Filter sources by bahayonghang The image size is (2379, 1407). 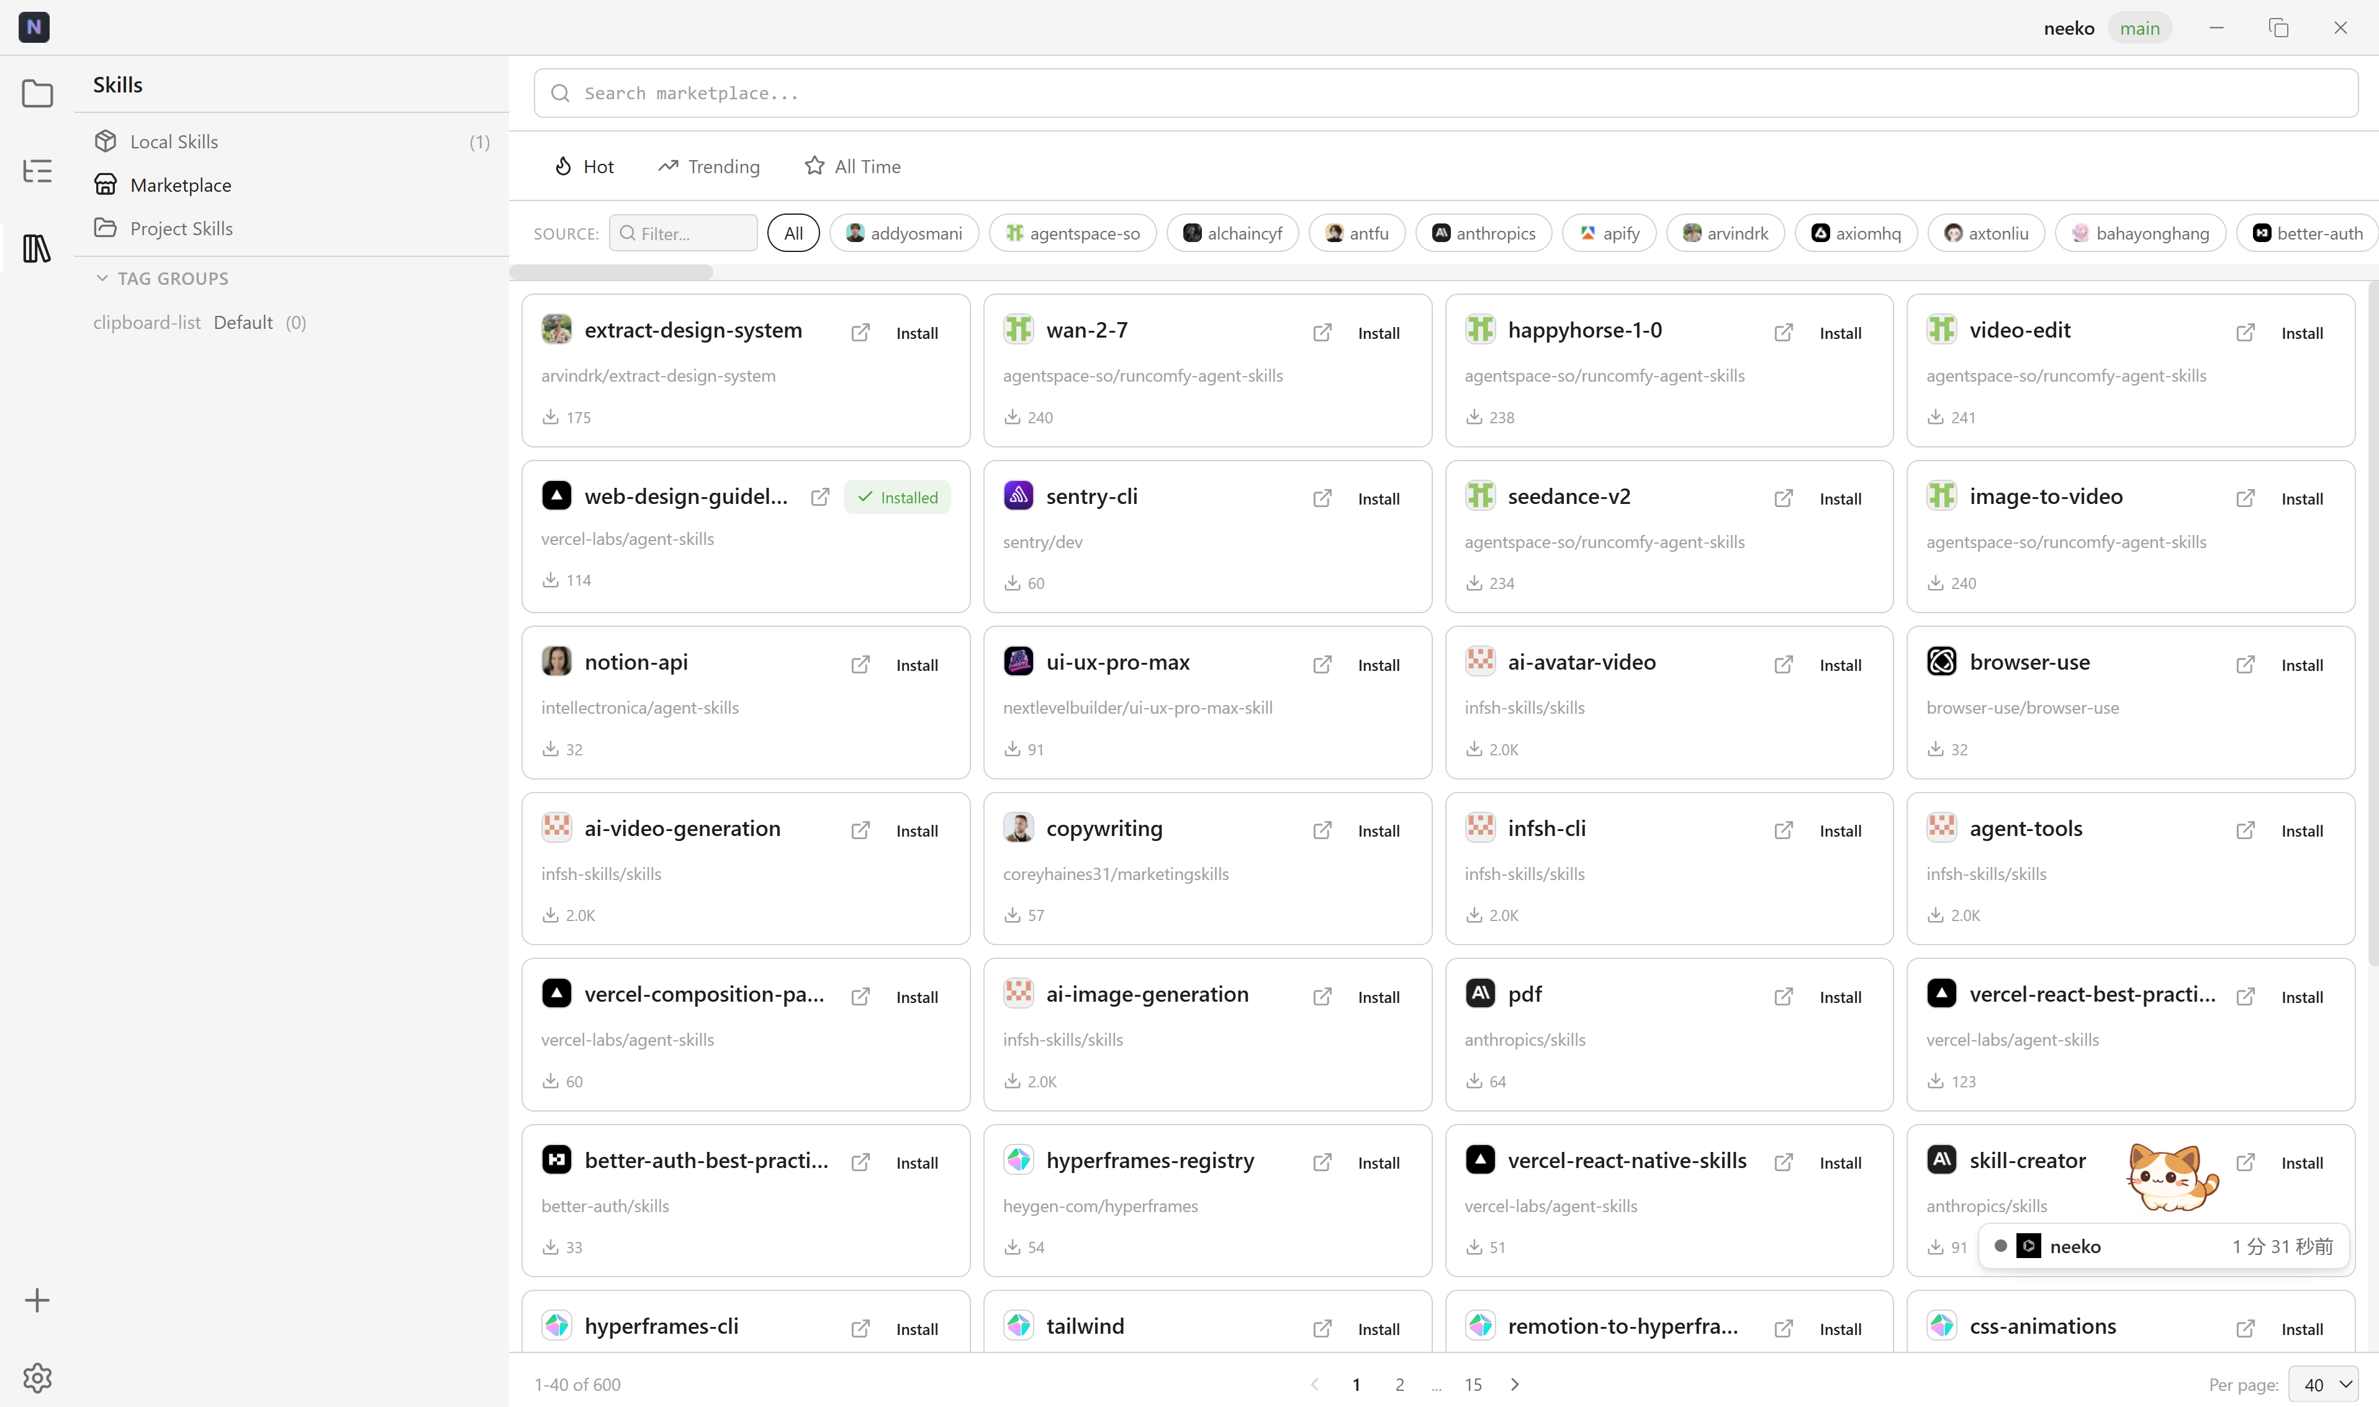click(x=2140, y=233)
